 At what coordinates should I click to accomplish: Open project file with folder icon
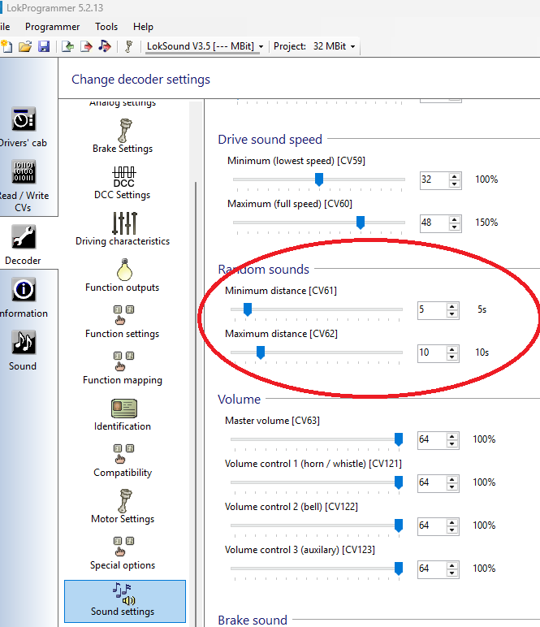click(25, 46)
